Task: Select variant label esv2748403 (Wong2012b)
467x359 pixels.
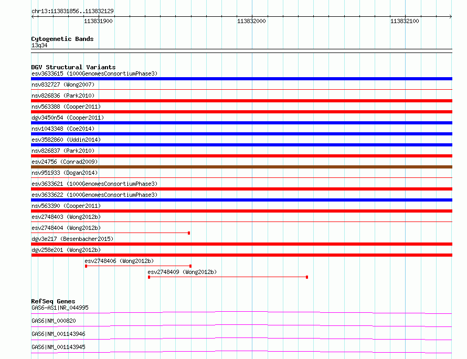Action: 66,217
